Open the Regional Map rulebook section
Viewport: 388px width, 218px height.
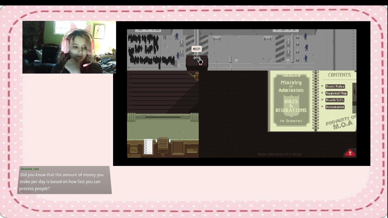(336, 93)
